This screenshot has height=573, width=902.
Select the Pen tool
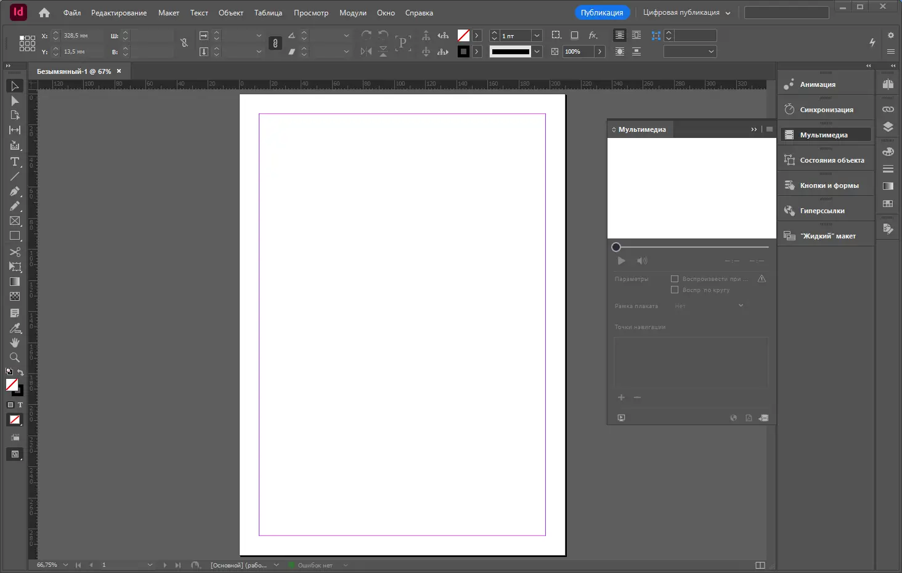pyautogui.click(x=15, y=191)
